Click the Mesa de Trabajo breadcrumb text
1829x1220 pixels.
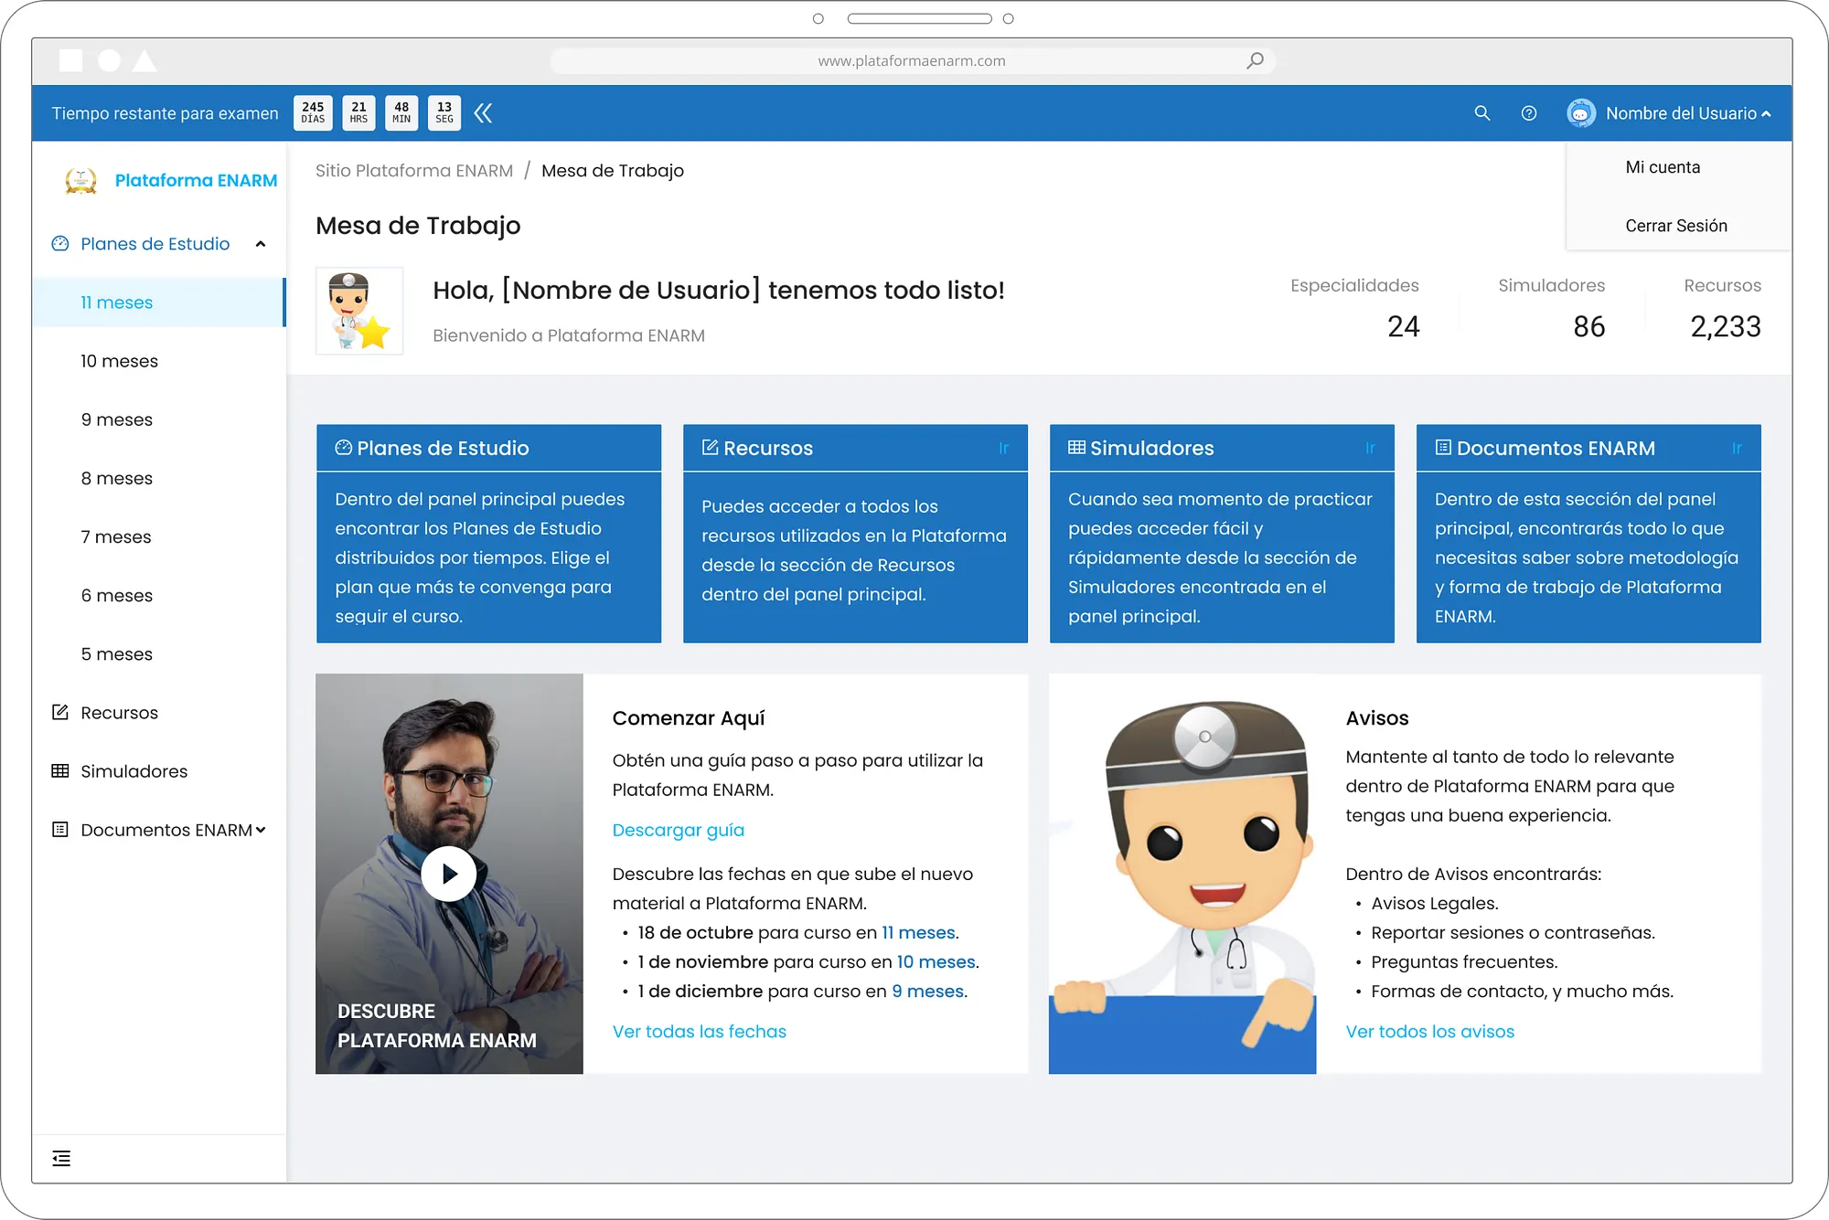tap(613, 171)
